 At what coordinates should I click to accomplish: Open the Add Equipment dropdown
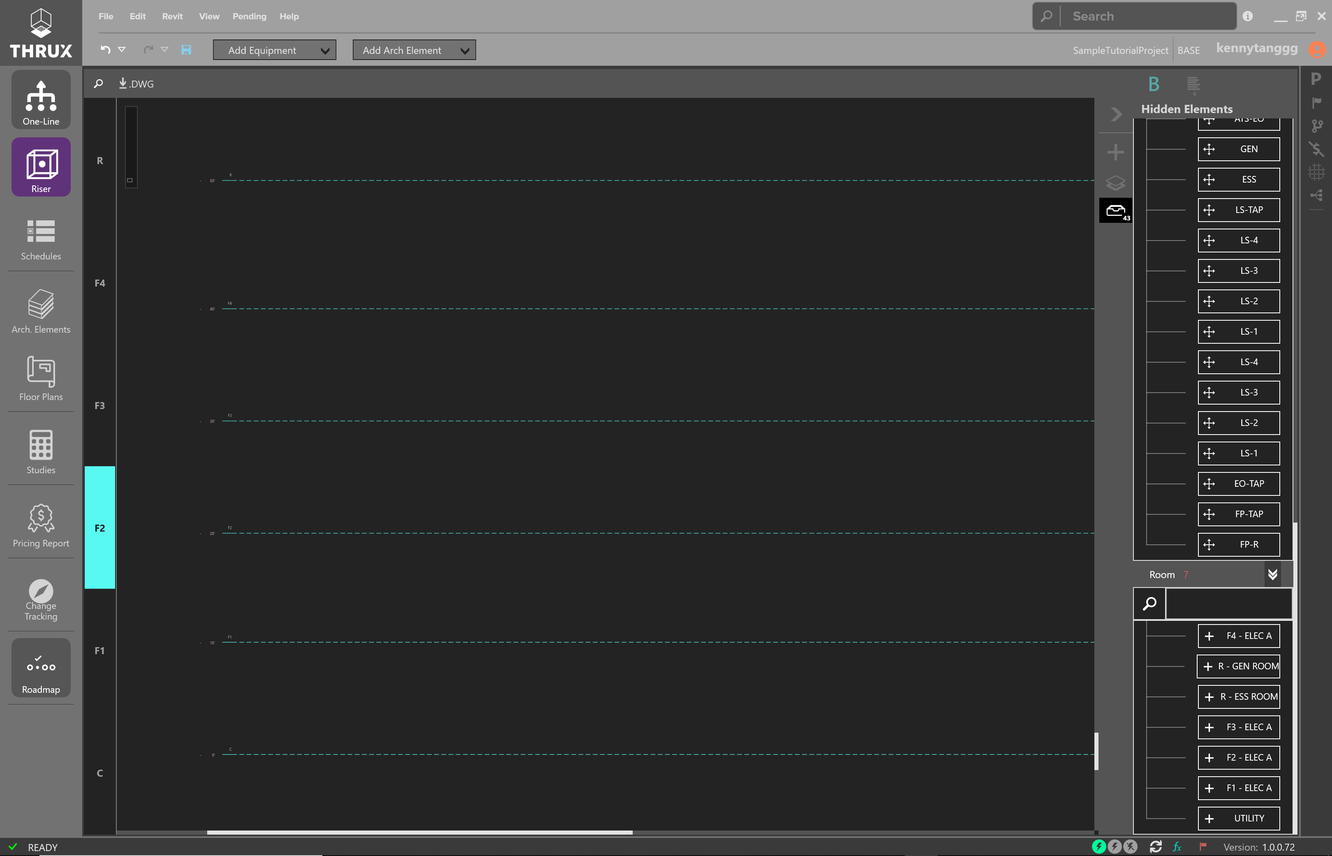[x=275, y=50]
